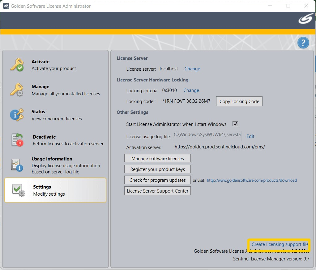
Task: Minimize the License Administrator window
Action: [x=270, y=6]
